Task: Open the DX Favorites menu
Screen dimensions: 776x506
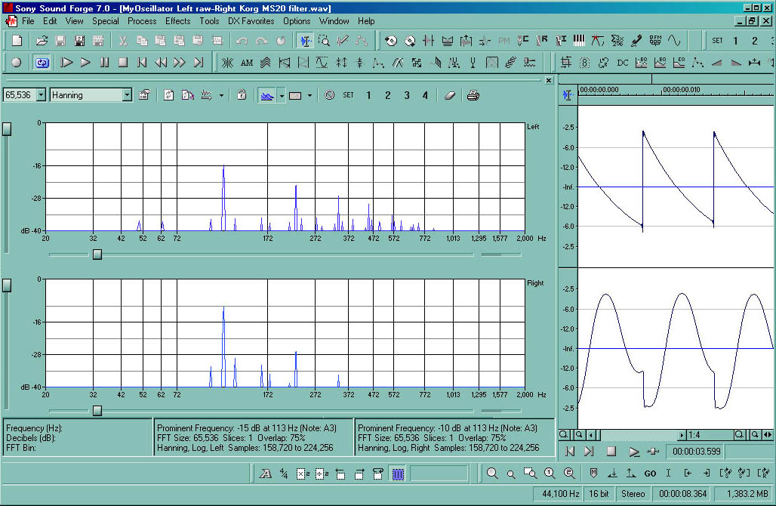Action: tap(251, 21)
